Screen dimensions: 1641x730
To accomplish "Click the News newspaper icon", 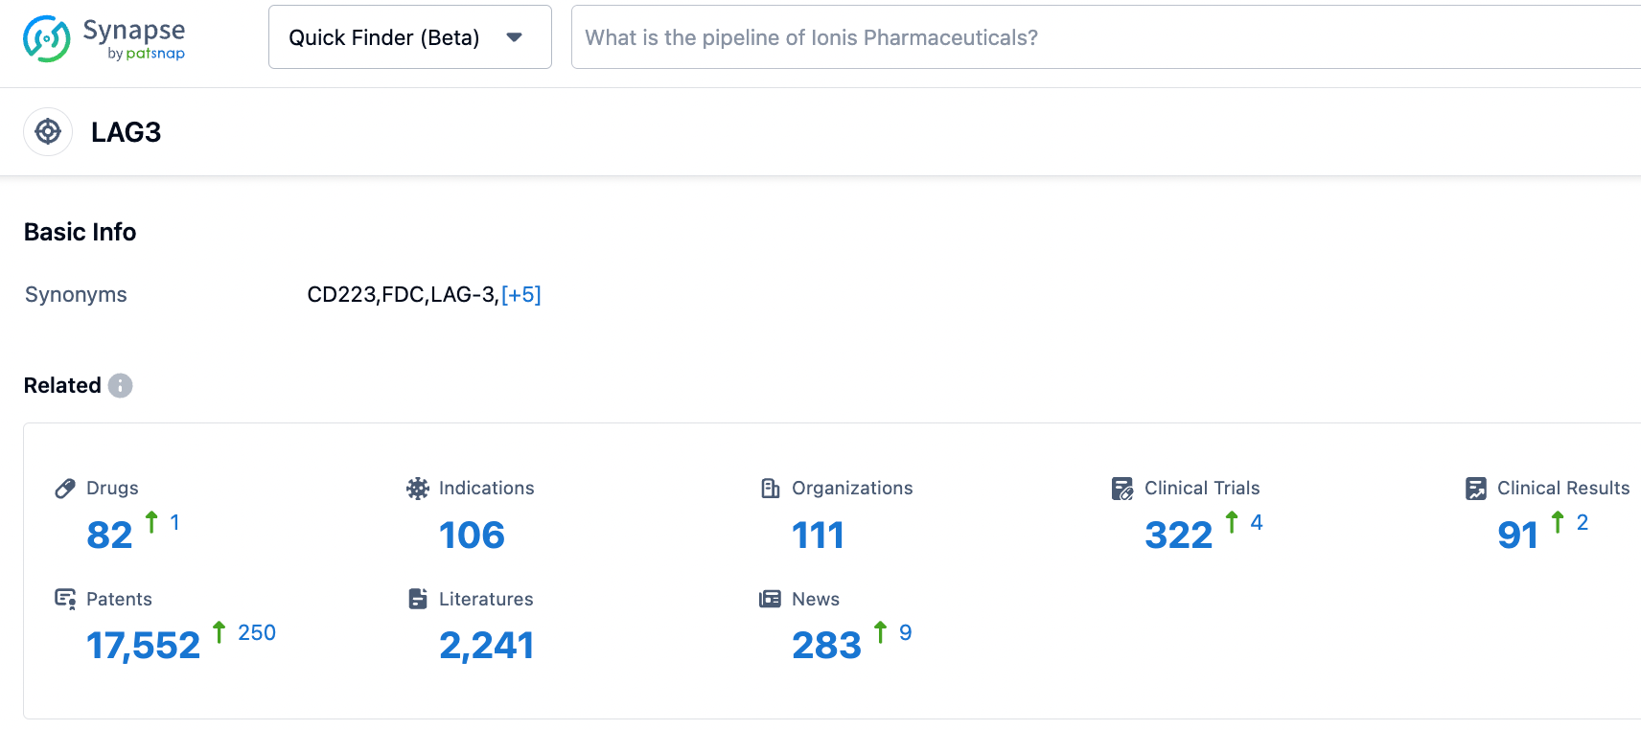I will [771, 599].
